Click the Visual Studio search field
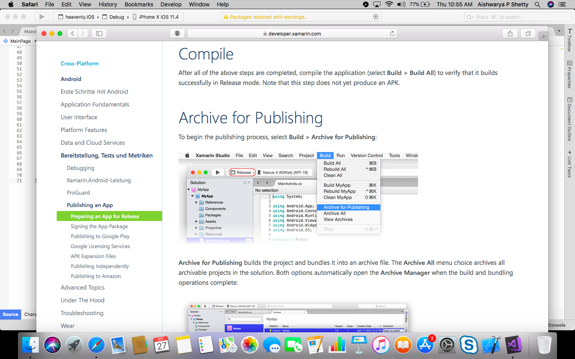This screenshot has height=359, width=575. 517,17
